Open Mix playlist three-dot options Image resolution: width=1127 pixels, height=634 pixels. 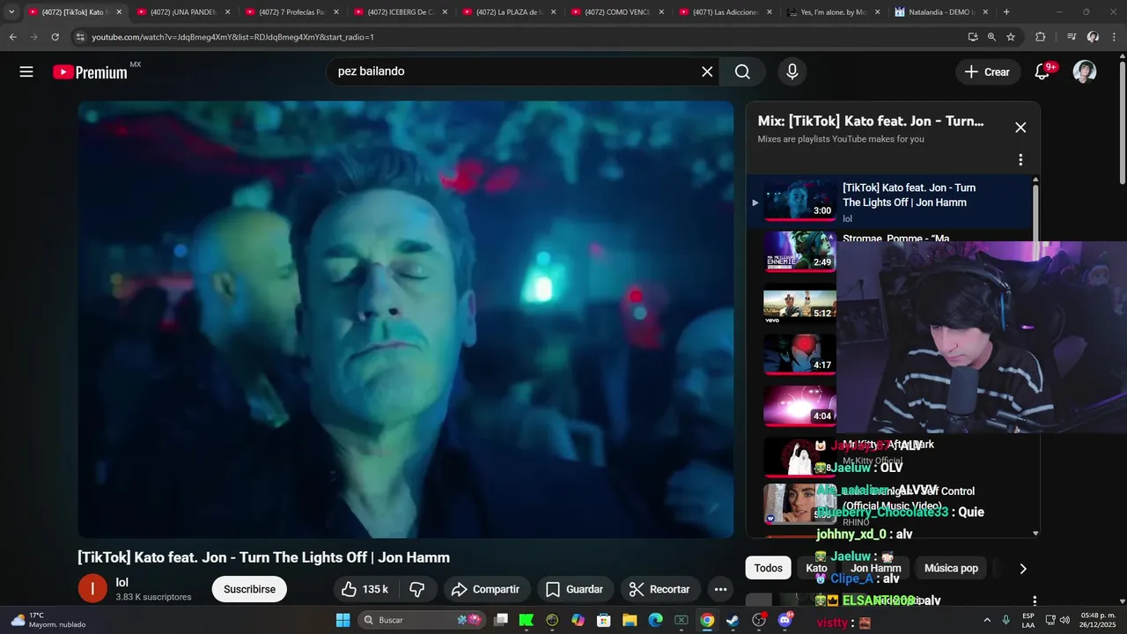(1020, 160)
